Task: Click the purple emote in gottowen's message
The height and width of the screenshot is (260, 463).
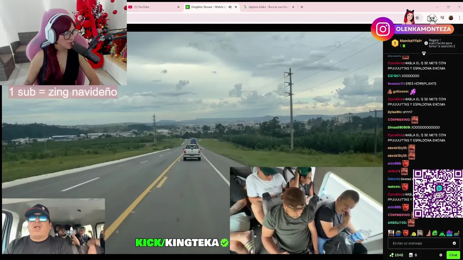Action: (x=413, y=92)
